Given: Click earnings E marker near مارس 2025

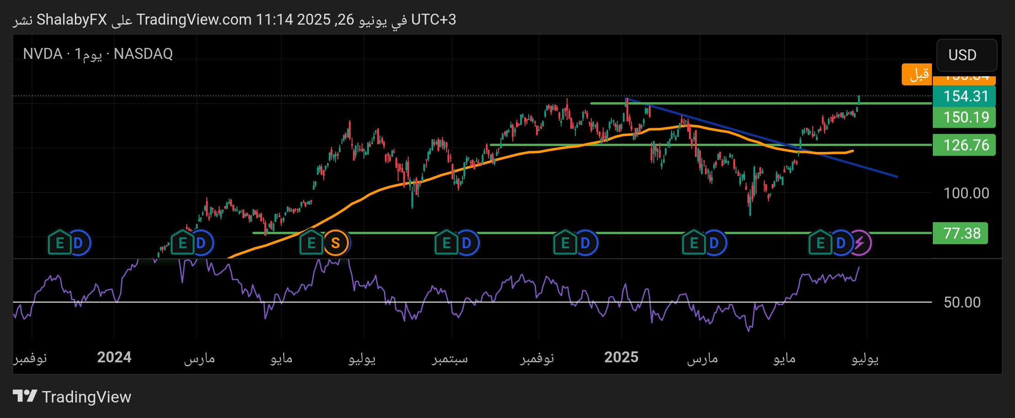Looking at the screenshot, I should (x=694, y=243).
